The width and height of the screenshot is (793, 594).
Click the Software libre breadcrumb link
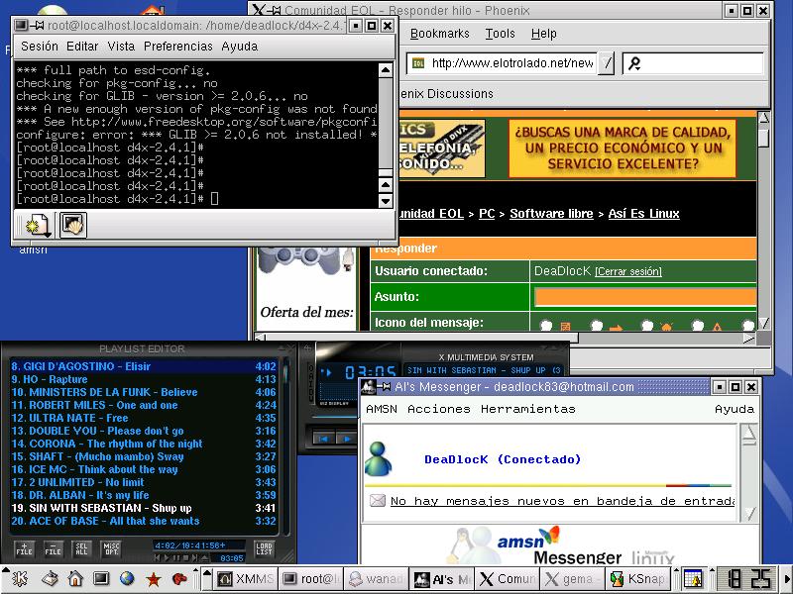point(551,214)
